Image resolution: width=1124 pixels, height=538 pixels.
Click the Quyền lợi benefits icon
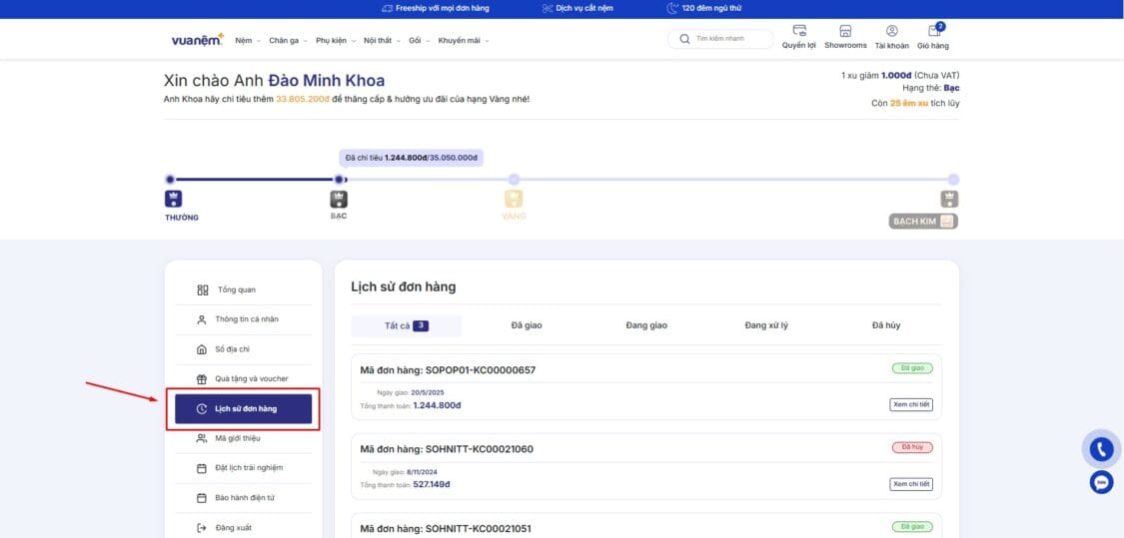[x=798, y=32]
